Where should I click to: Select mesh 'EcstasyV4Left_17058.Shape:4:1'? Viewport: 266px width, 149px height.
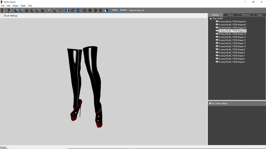click(232, 22)
